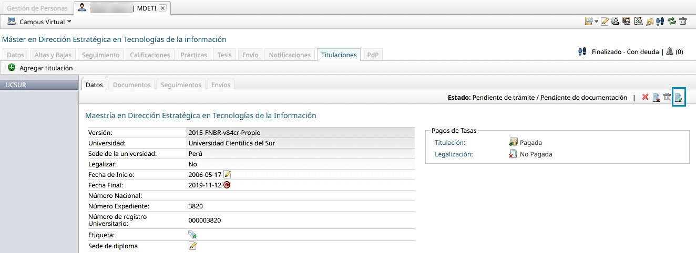Image resolution: width=696 pixels, height=253 pixels.
Task: Click the green refresh arrows icon
Action: 672,22
